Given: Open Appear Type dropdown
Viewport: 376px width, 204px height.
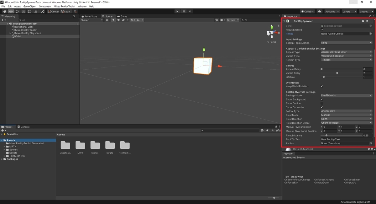Looking at the screenshot, I should point(346,52).
